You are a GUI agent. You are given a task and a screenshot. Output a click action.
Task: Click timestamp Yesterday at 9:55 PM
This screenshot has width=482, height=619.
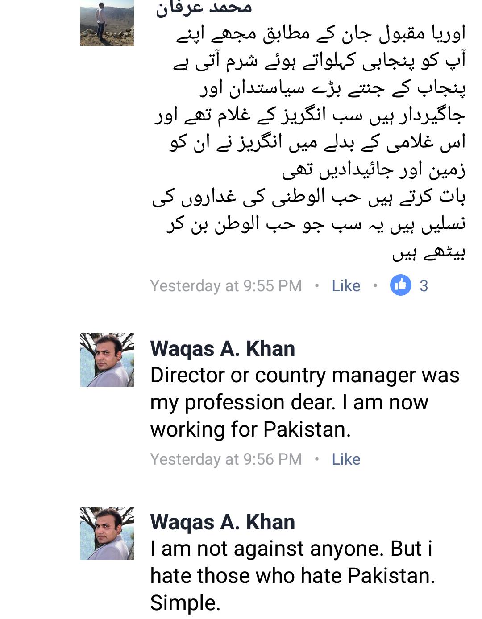pyautogui.click(x=226, y=286)
